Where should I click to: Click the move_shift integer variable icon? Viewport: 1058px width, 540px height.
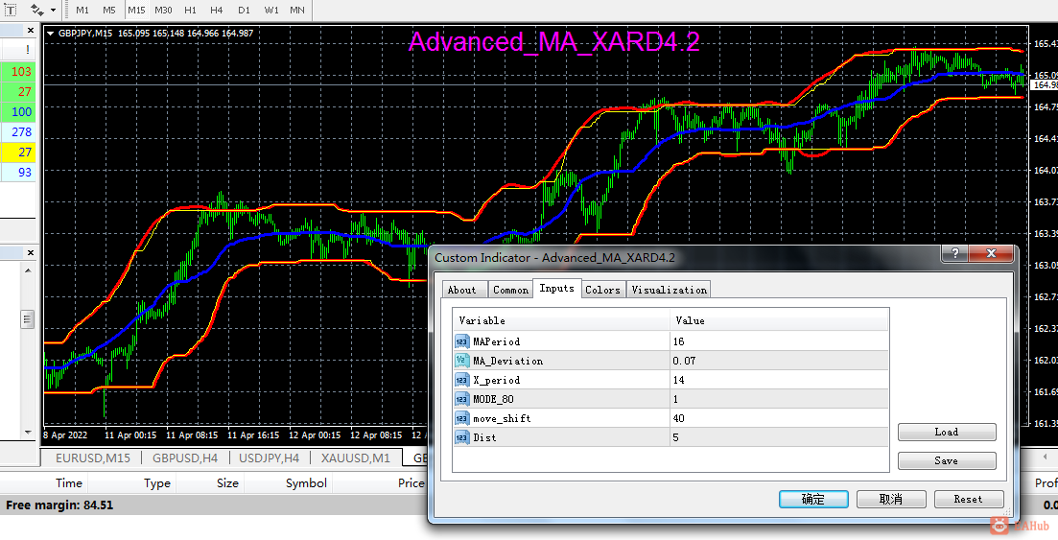click(461, 418)
